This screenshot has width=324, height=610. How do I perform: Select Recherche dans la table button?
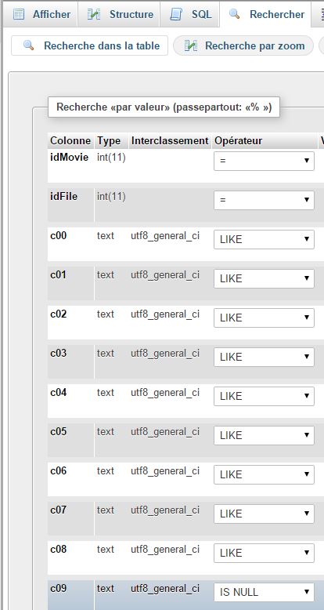click(x=90, y=45)
